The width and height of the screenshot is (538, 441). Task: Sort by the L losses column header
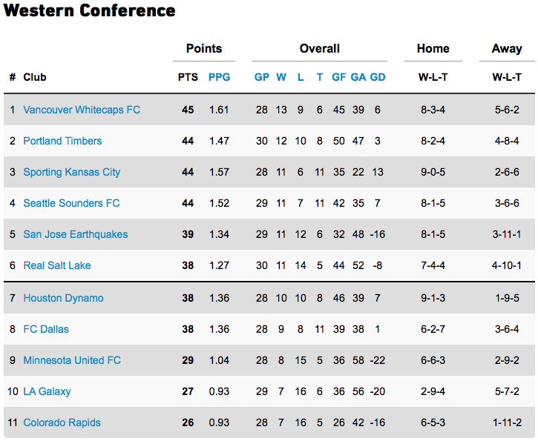click(x=301, y=77)
